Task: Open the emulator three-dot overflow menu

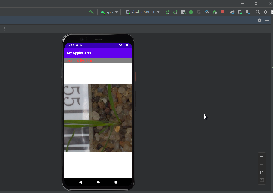Action: 5,29
